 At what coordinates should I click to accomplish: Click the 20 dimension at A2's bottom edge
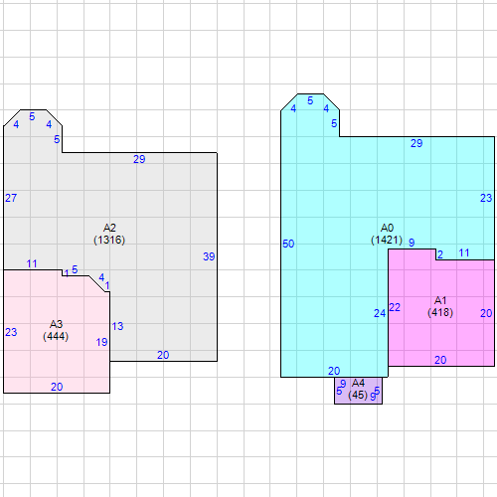tap(163, 355)
